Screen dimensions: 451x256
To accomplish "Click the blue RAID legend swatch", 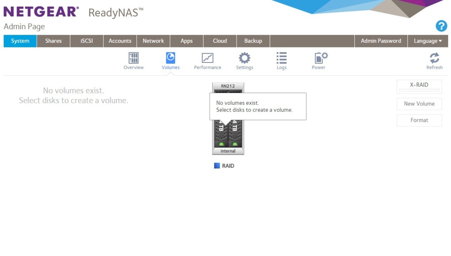I will [217, 165].
